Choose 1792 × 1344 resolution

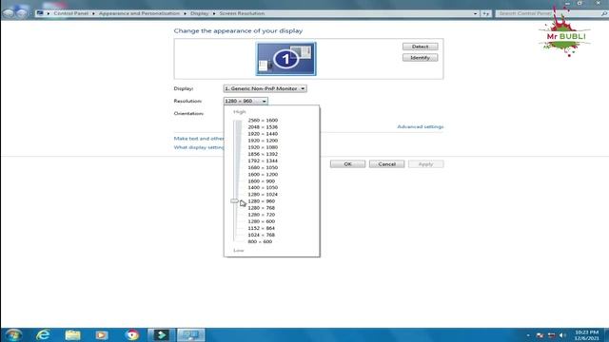(x=263, y=161)
